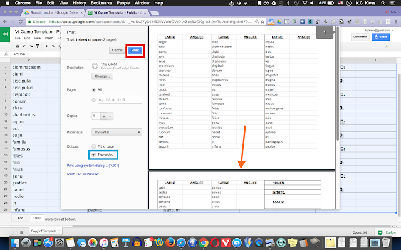Collapse the Sheets header with chevron
Viewport: 401px width, 250px height.
387,46
